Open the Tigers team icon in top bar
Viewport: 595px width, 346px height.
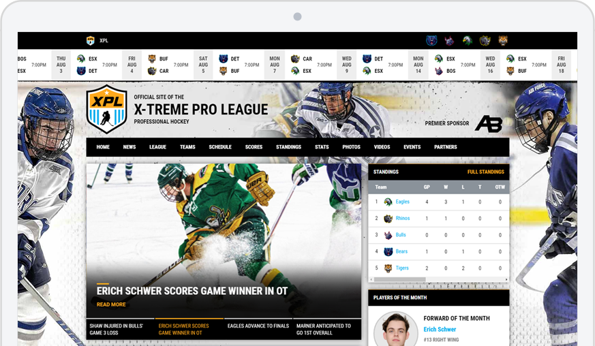click(x=503, y=41)
